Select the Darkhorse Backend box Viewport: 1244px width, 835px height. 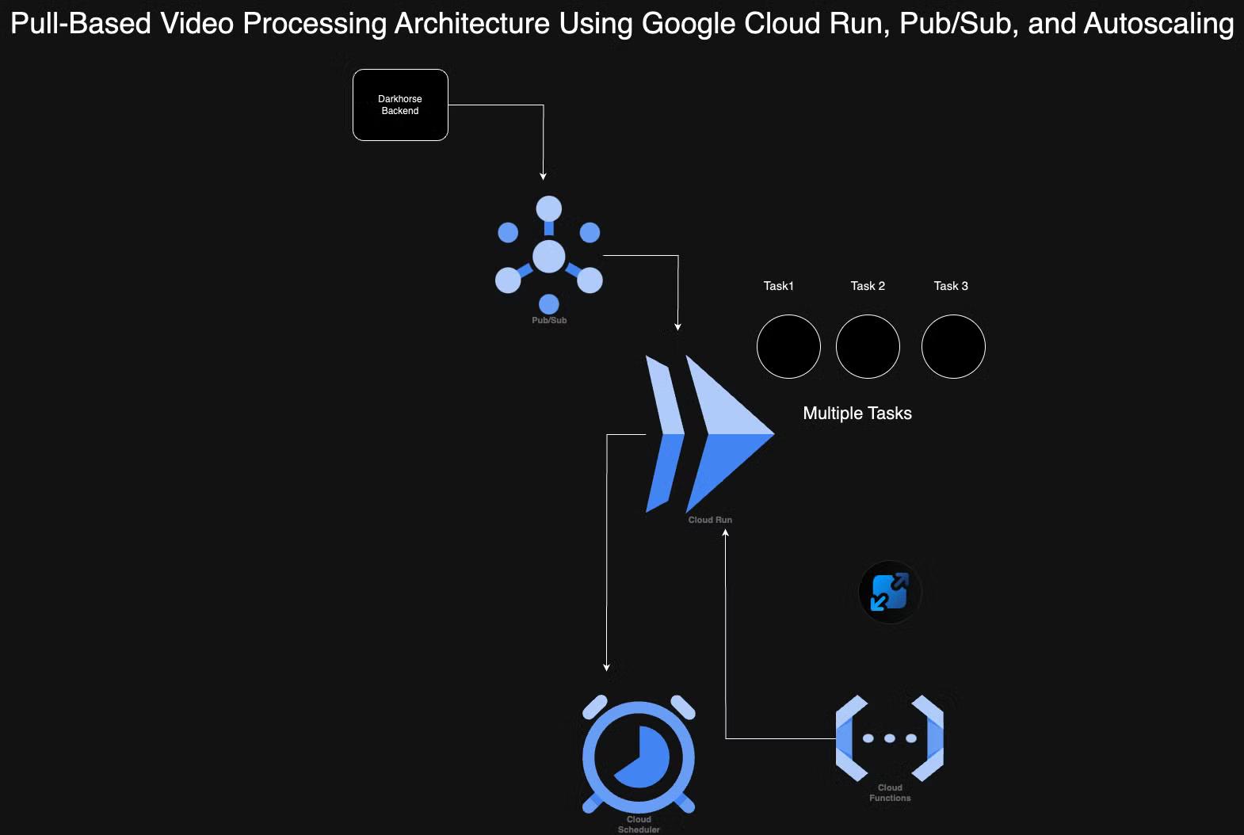tap(400, 105)
